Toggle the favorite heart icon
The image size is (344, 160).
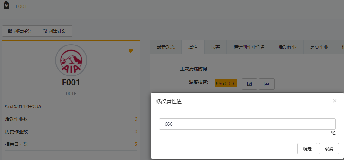(131, 51)
